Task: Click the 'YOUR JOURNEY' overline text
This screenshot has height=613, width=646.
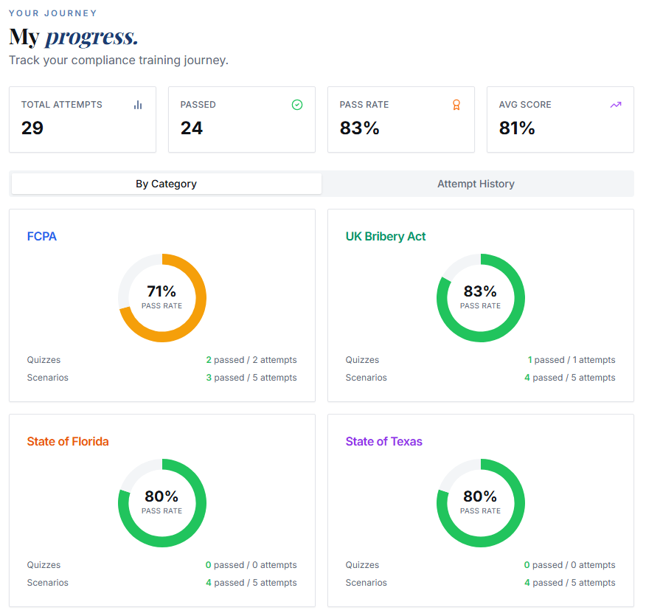Action: pyautogui.click(x=53, y=13)
